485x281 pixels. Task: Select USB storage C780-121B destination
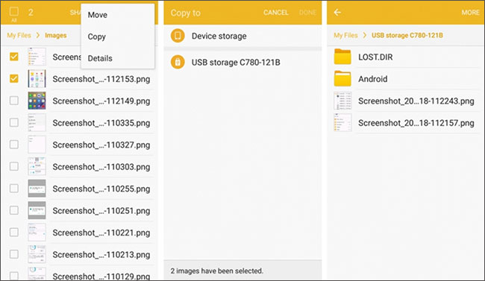click(242, 62)
